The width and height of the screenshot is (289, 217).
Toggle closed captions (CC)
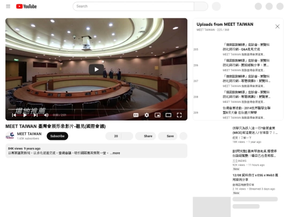[136, 115]
